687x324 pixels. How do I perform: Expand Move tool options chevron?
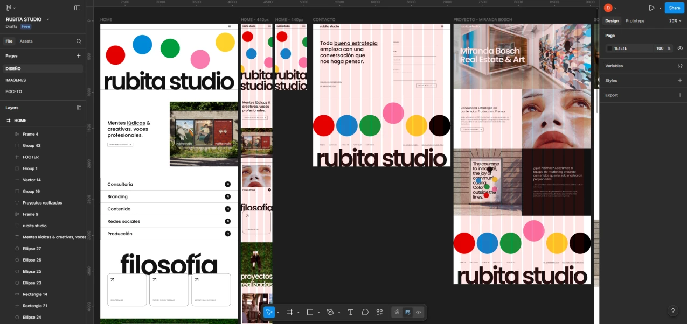(x=278, y=312)
